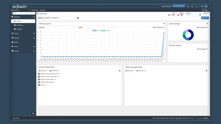Expand the Archived section arrow
221x124 pixels.
coord(34,51)
